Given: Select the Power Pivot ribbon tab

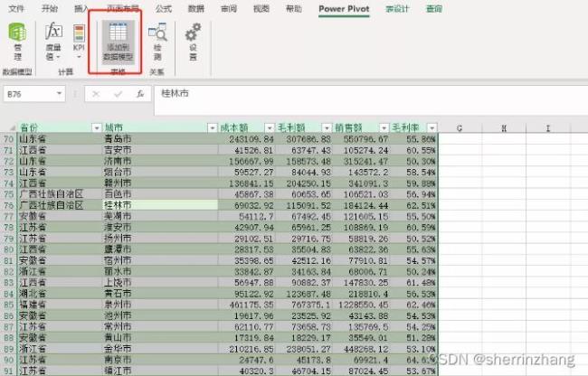Looking at the screenshot, I should [x=344, y=9].
